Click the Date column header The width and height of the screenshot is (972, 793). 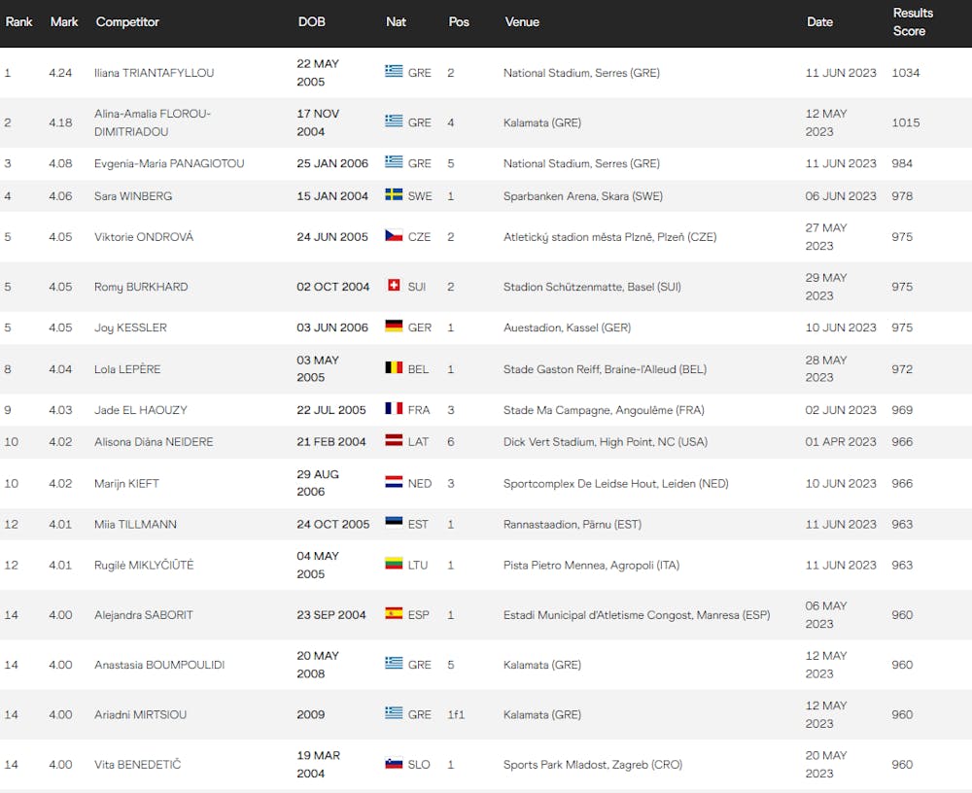tap(819, 22)
